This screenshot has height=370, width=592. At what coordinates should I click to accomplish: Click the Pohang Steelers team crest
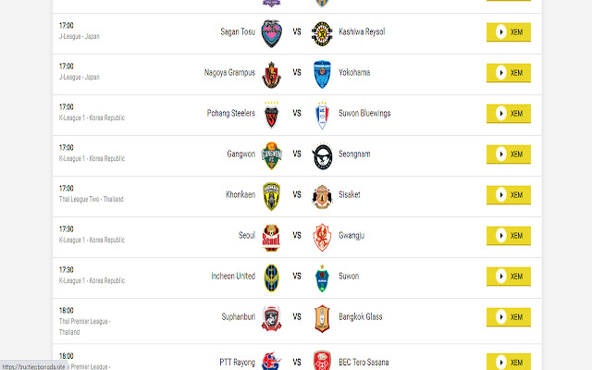point(271,115)
